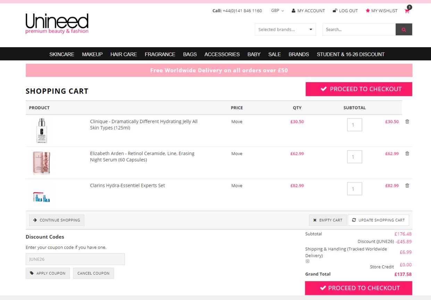Image resolution: width=431 pixels, height=300 pixels.
Task: Open the Elizabeth Arden capsule thumbnail
Action: (x=41, y=162)
